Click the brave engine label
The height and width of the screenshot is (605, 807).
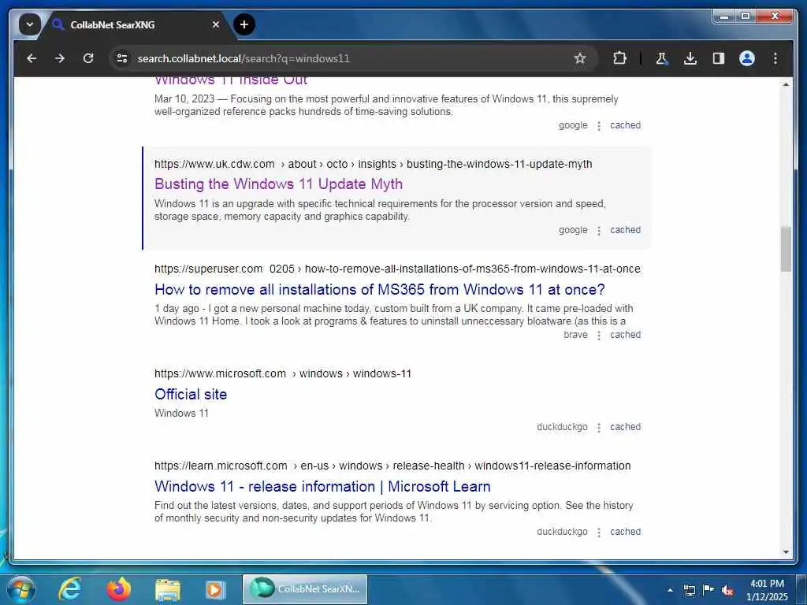pos(575,335)
